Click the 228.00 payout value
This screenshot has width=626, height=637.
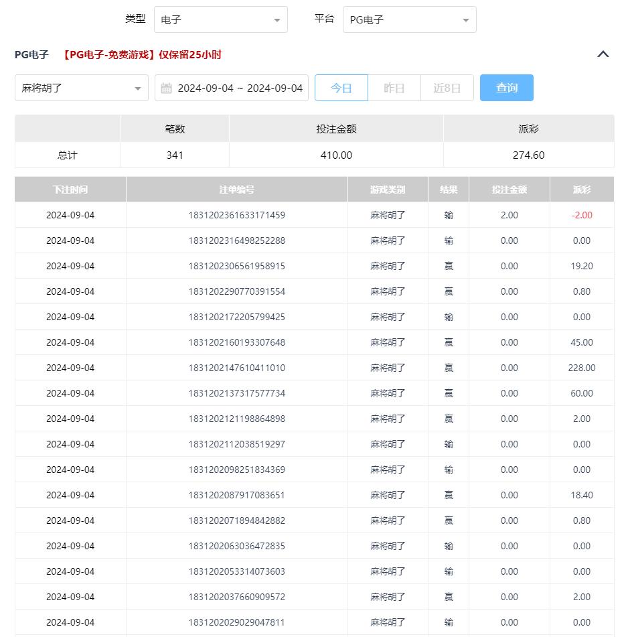click(581, 368)
